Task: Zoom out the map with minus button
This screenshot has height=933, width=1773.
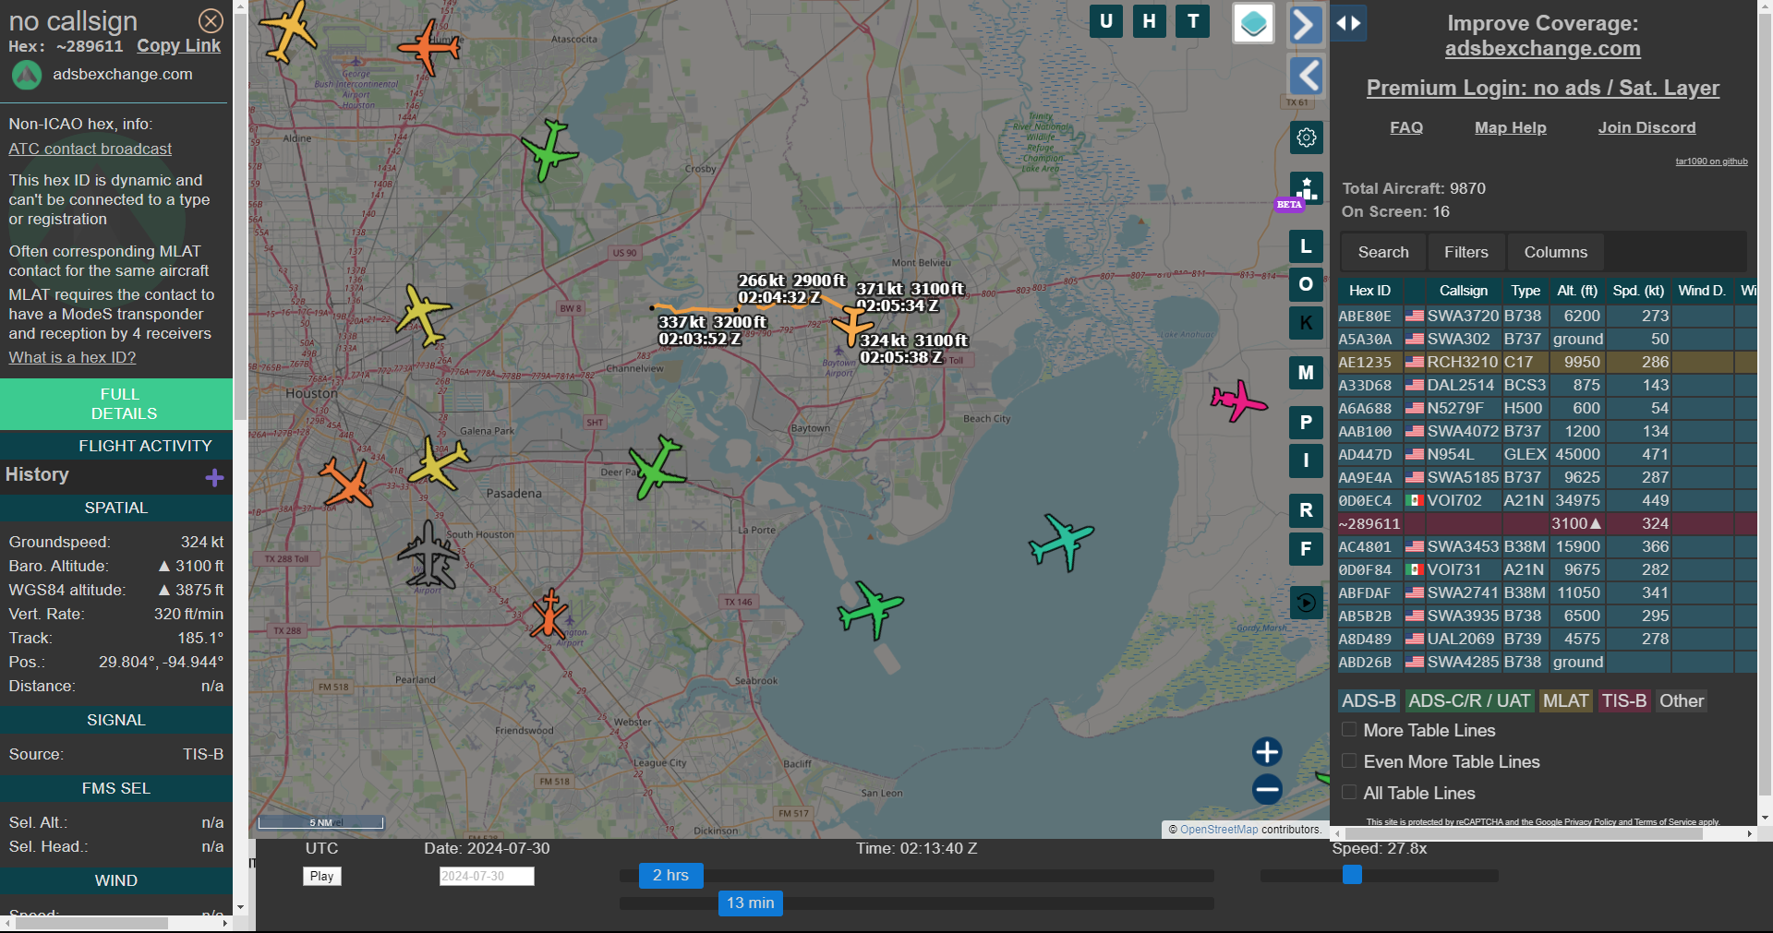Action: click(x=1267, y=789)
